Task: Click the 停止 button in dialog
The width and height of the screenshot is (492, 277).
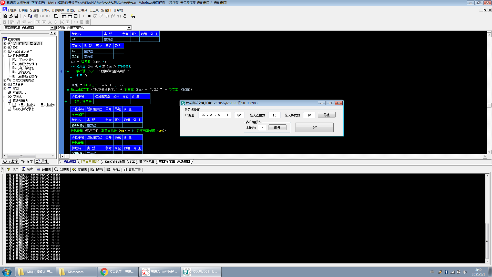Action: tap(326, 115)
